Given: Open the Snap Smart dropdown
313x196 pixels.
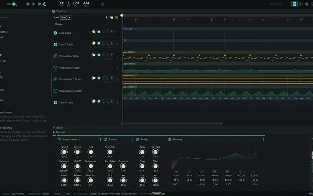Looking at the screenshot, I should pos(65,17).
